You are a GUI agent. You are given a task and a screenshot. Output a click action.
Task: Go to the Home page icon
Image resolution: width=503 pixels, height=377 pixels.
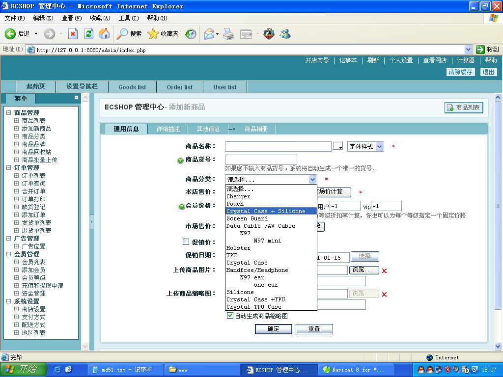point(104,34)
